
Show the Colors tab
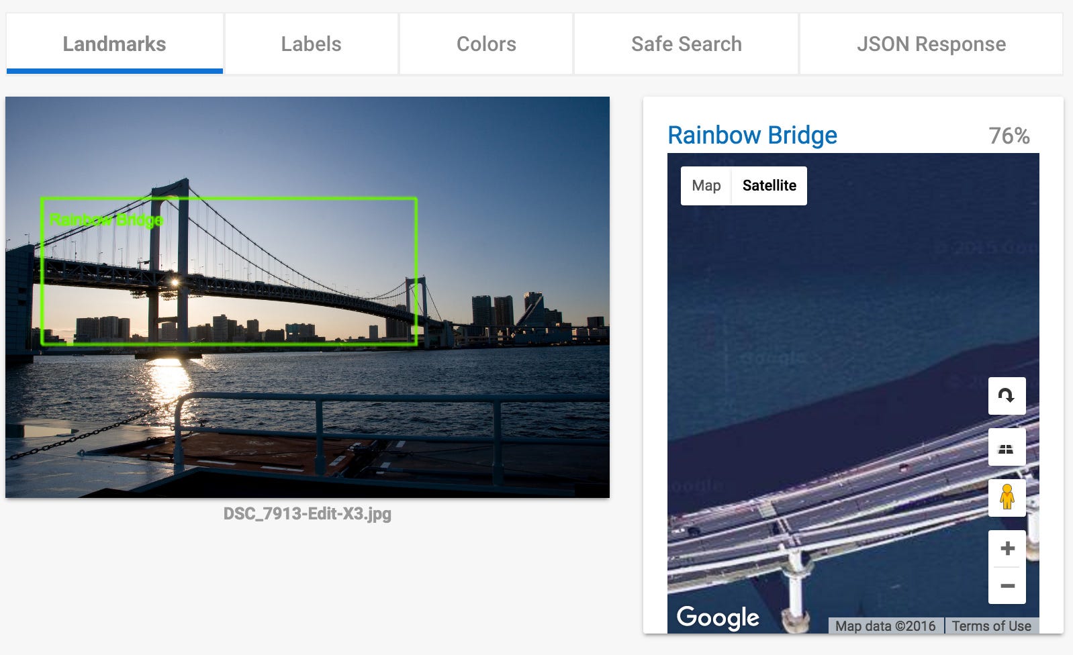(x=486, y=44)
